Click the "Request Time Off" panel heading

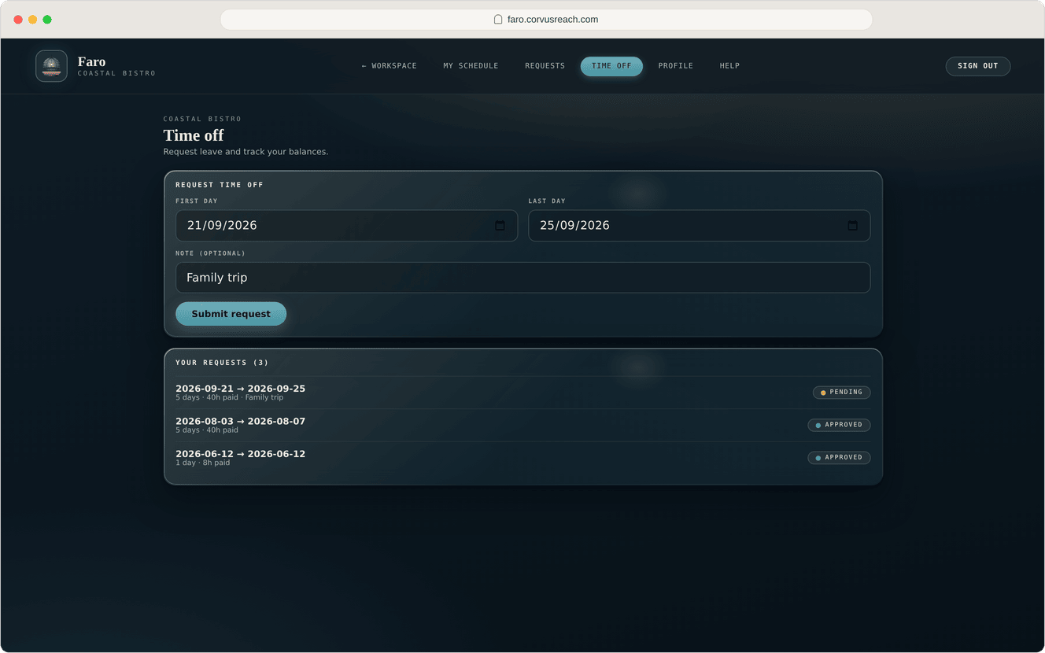220,185
